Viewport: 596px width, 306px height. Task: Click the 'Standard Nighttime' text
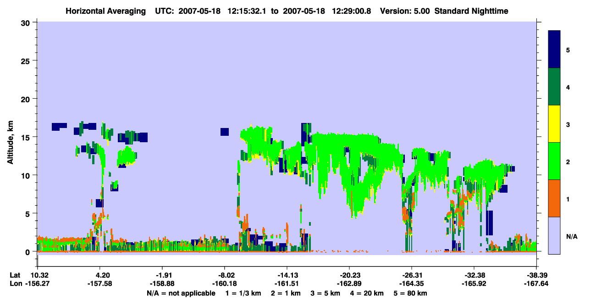(471, 11)
